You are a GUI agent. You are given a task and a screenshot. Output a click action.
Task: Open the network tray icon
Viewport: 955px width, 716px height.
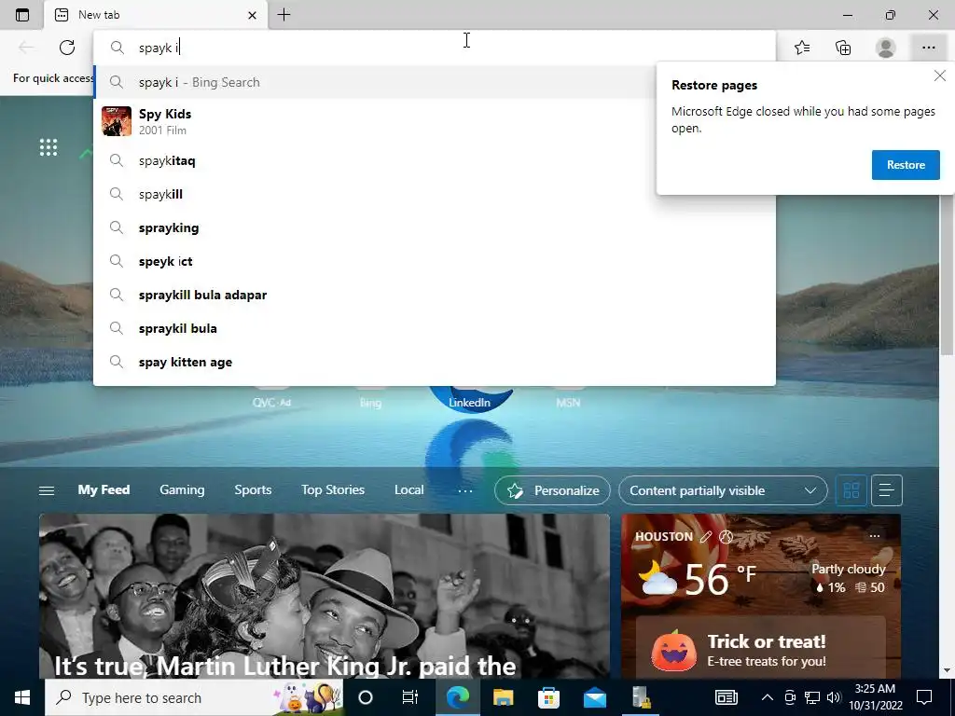[812, 697]
